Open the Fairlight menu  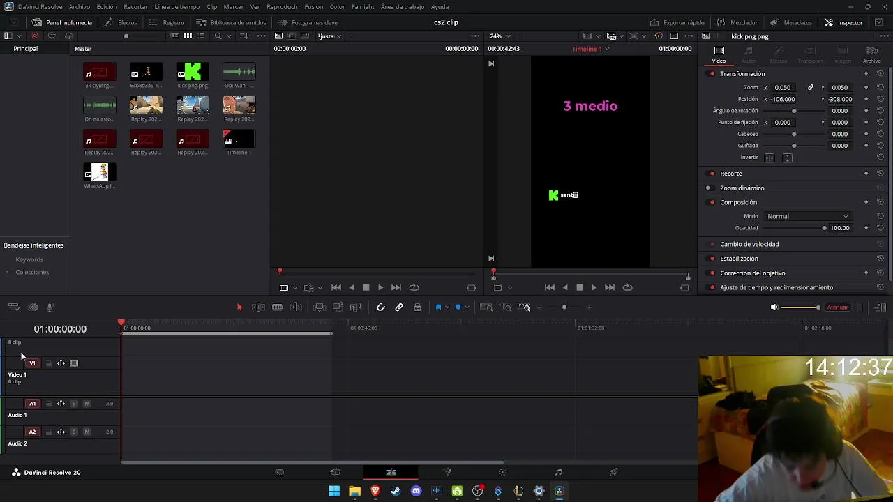coord(363,7)
